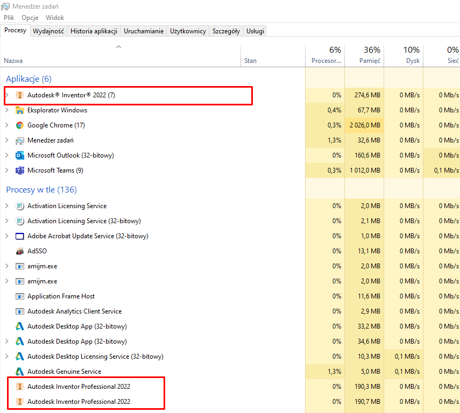The height and width of the screenshot is (413, 460).
Task: Switch to the Szczegóły tab
Action: click(x=226, y=31)
